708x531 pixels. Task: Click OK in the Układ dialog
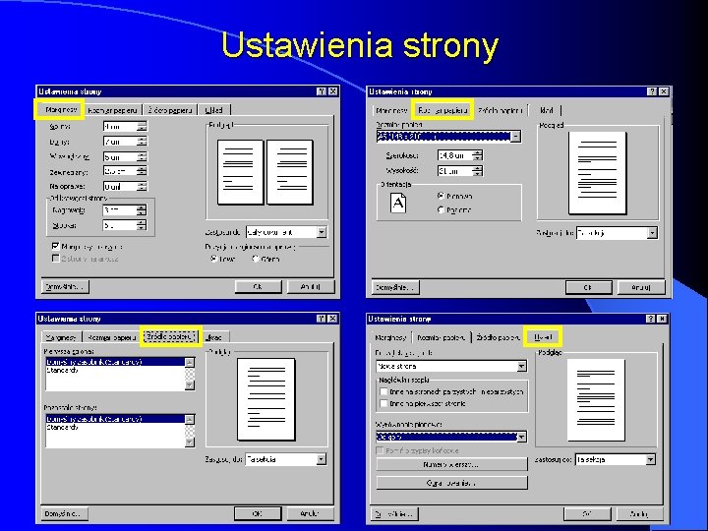click(x=587, y=514)
